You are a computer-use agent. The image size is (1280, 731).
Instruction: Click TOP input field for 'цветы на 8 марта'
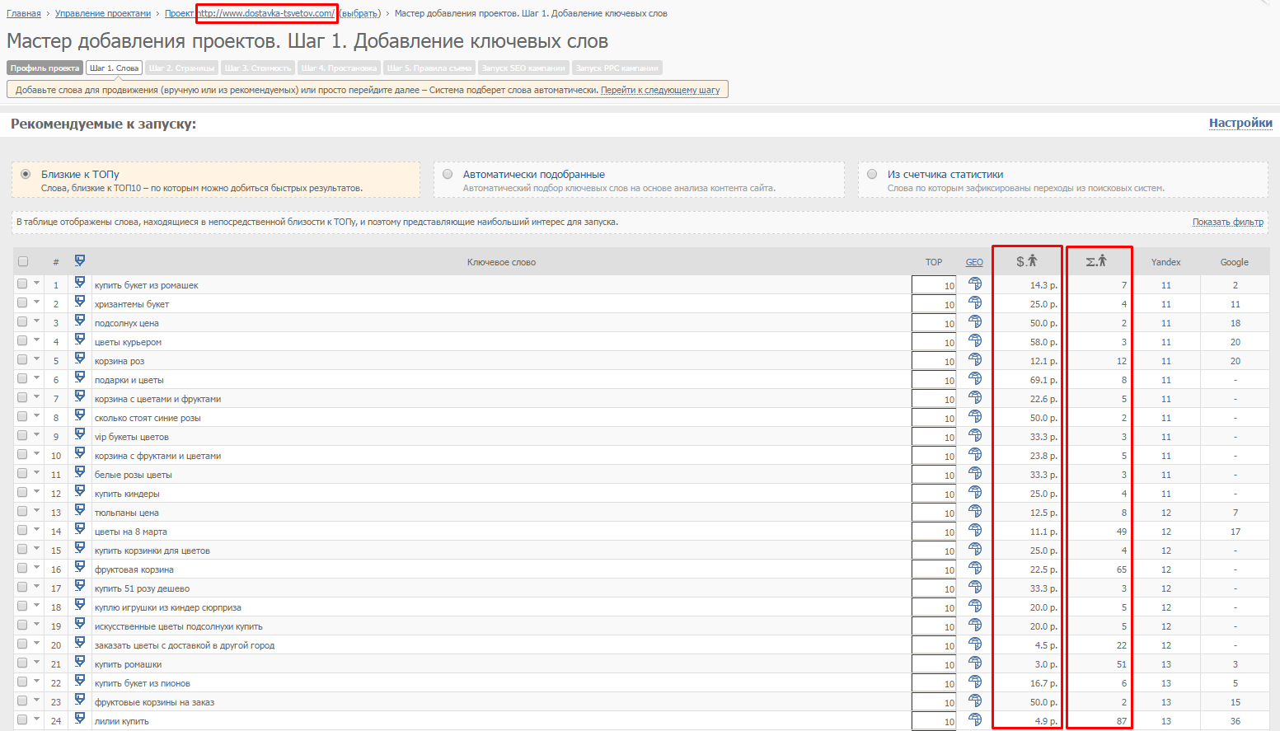coord(934,531)
